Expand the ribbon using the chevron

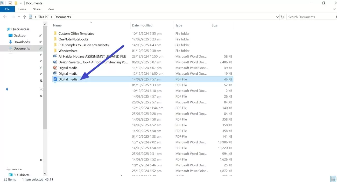[x=334, y=9]
